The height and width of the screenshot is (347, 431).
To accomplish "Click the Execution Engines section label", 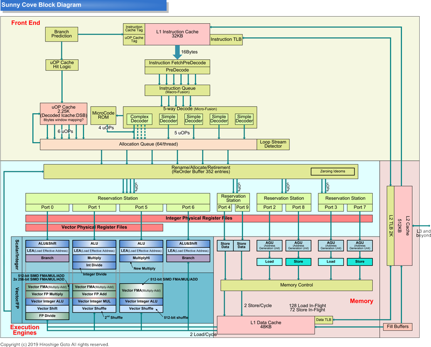I will pos(25,330).
